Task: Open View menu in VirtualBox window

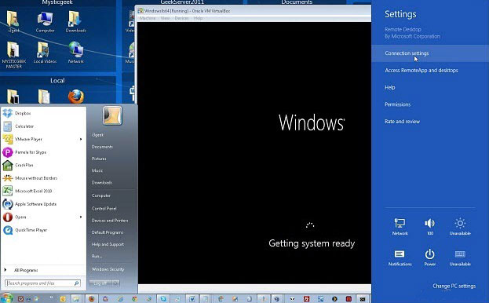Action: pos(165,18)
